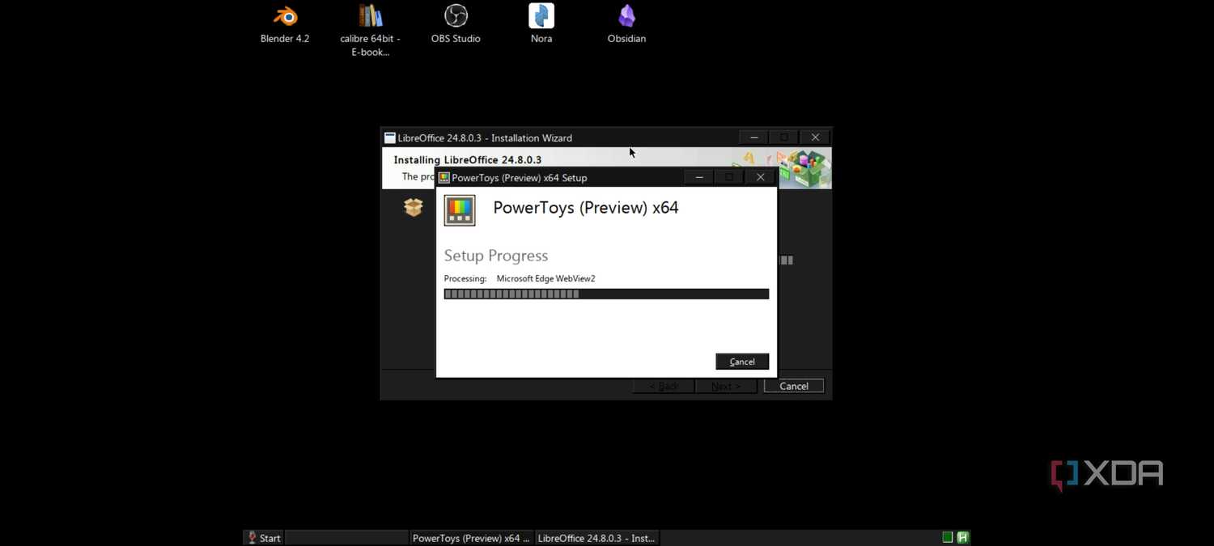Minimize the PowerToys Setup window
The width and height of the screenshot is (1214, 546).
pyautogui.click(x=699, y=177)
